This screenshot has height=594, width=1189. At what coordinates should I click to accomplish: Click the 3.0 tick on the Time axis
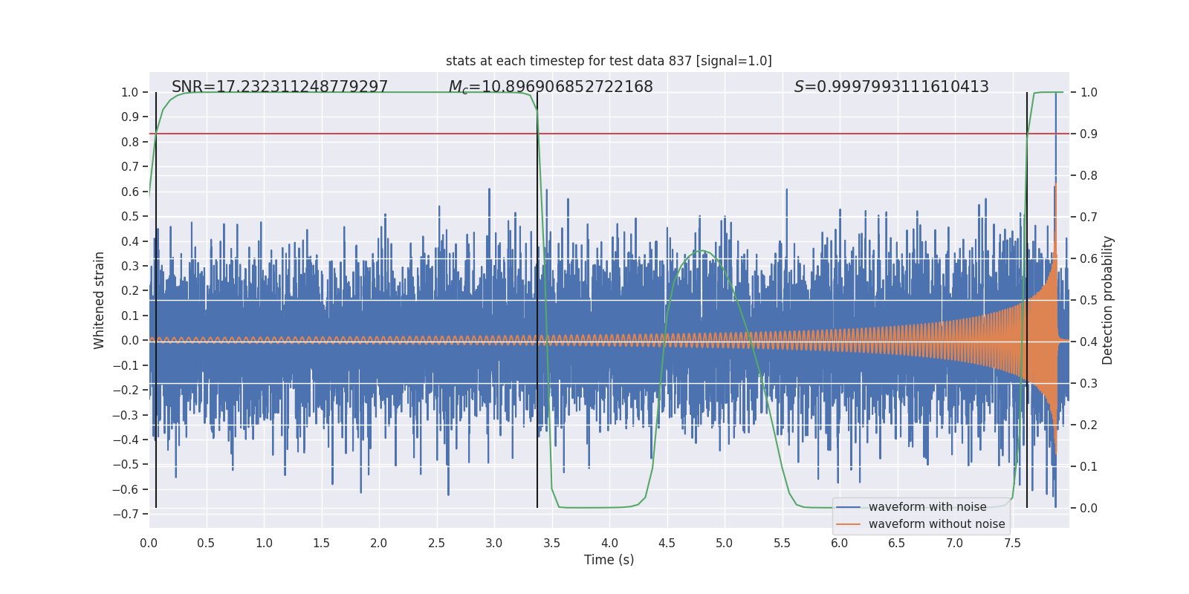point(494,543)
